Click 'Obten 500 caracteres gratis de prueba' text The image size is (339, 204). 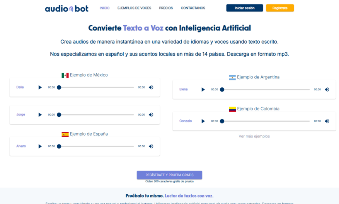169,181
